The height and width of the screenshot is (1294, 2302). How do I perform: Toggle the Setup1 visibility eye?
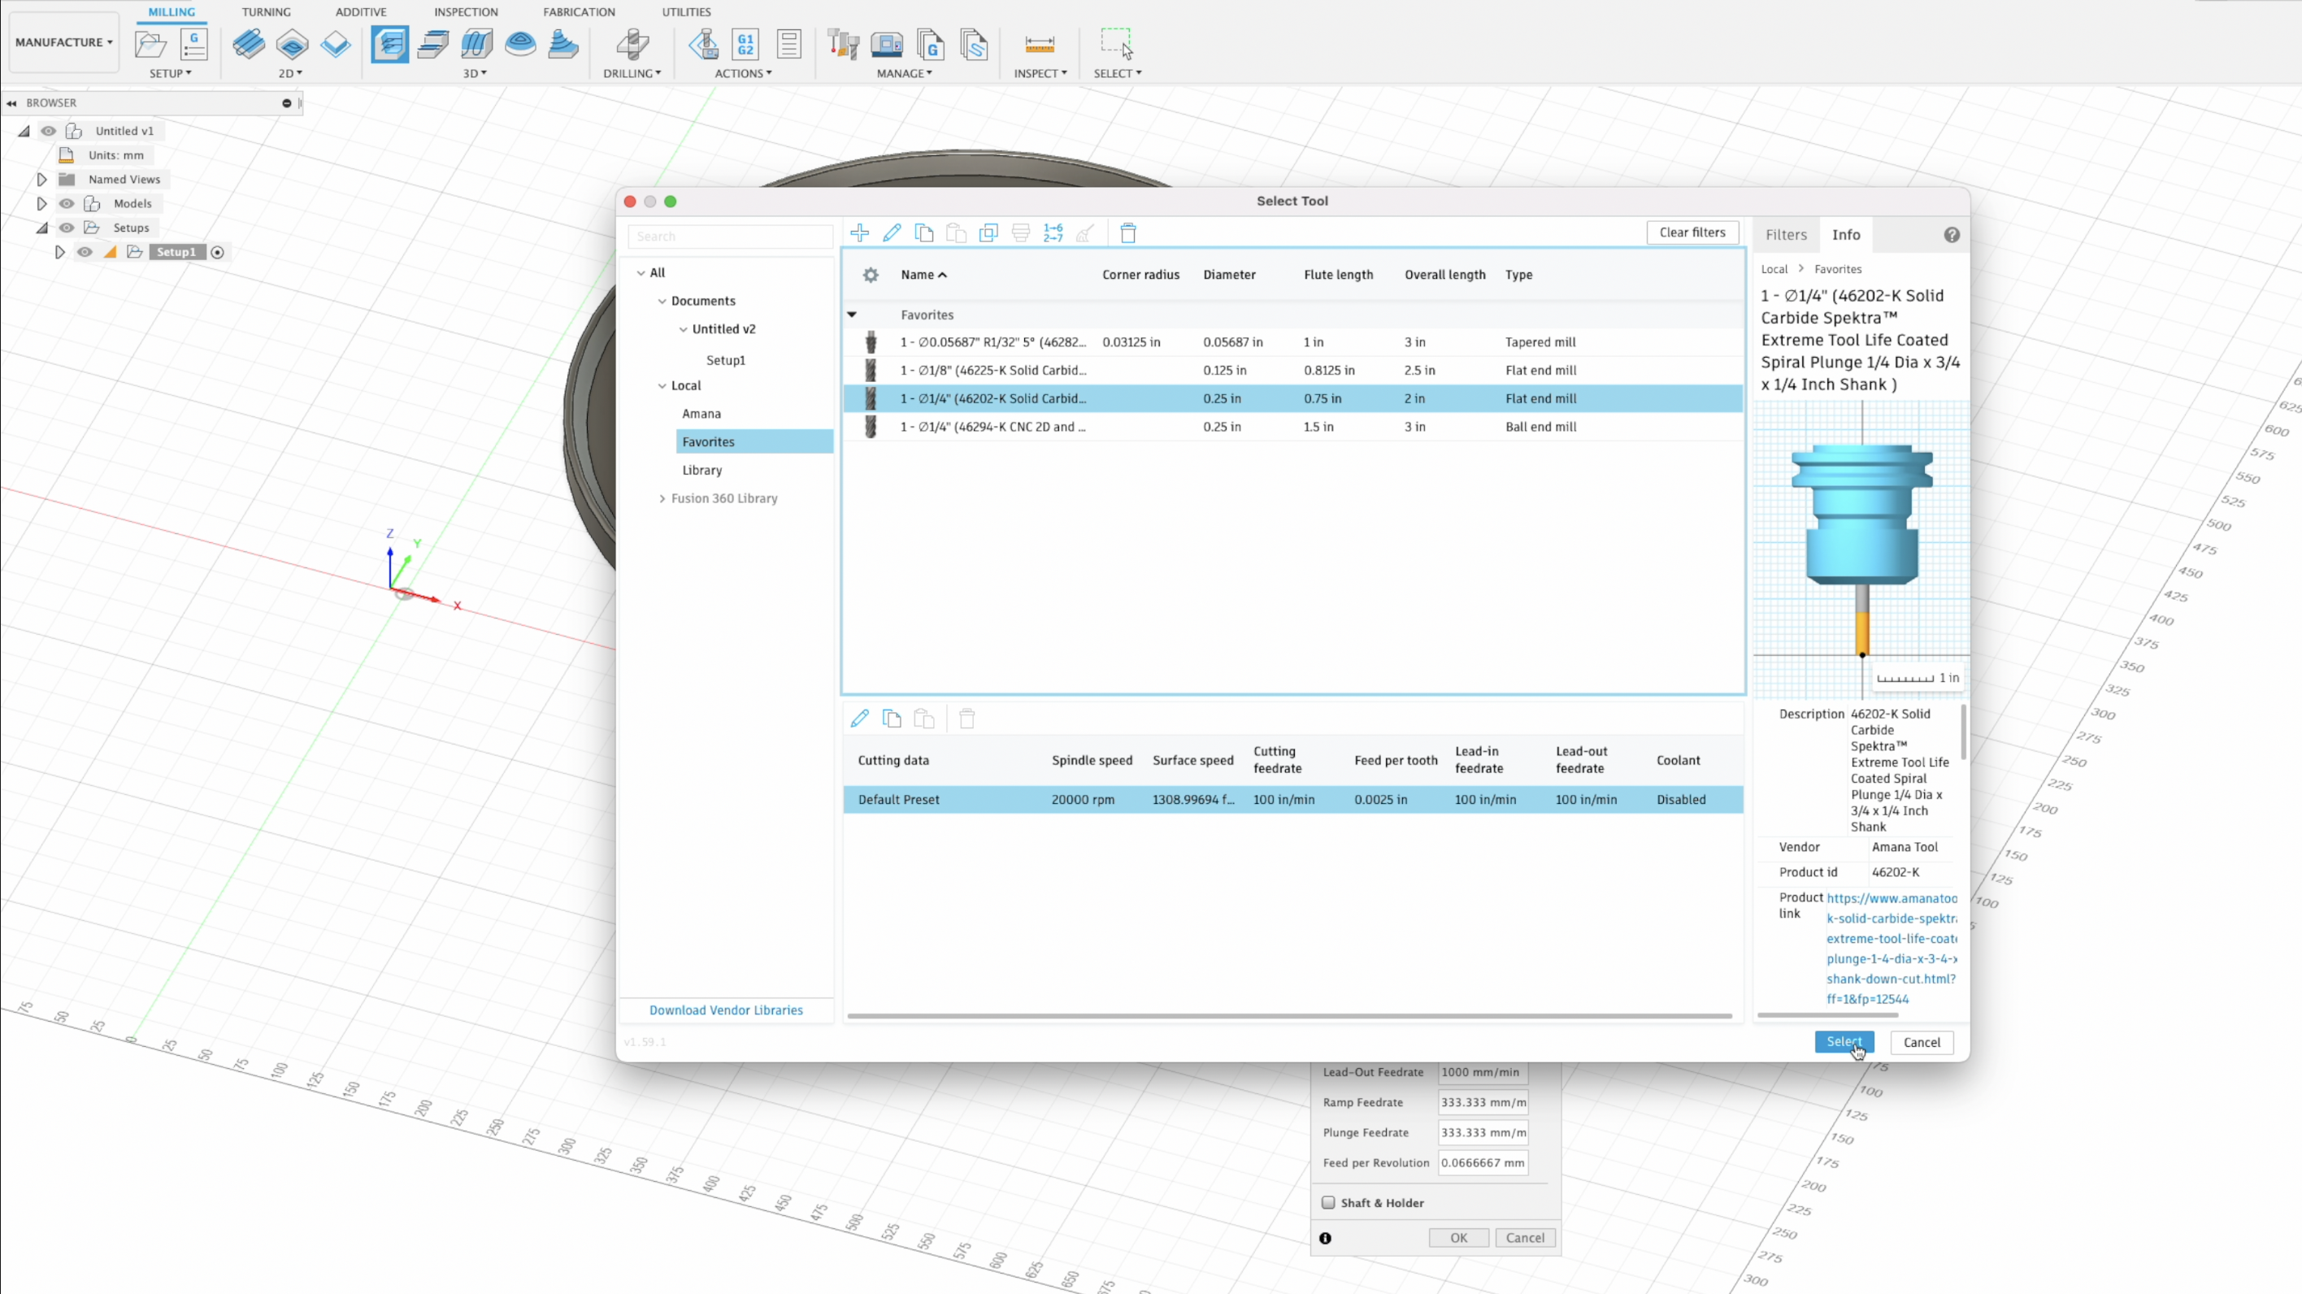click(x=85, y=252)
